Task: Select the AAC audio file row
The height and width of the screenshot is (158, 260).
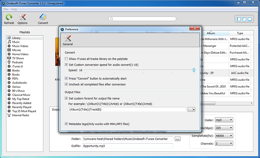Action: tap(227, 73)
